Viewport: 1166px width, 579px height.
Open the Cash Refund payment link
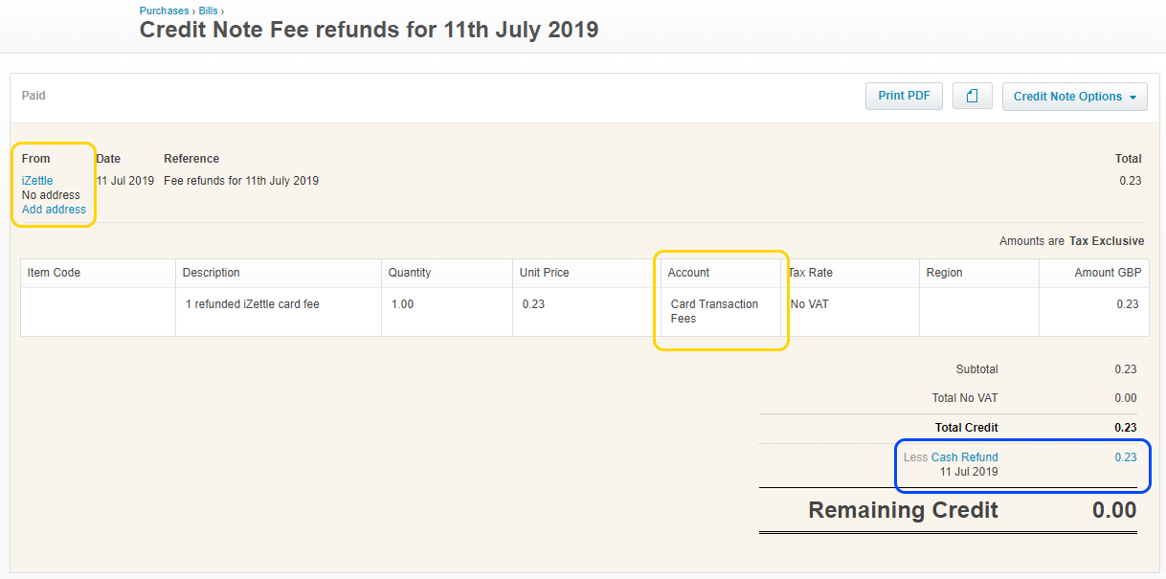pyautogui.click(x=964, y=457)
